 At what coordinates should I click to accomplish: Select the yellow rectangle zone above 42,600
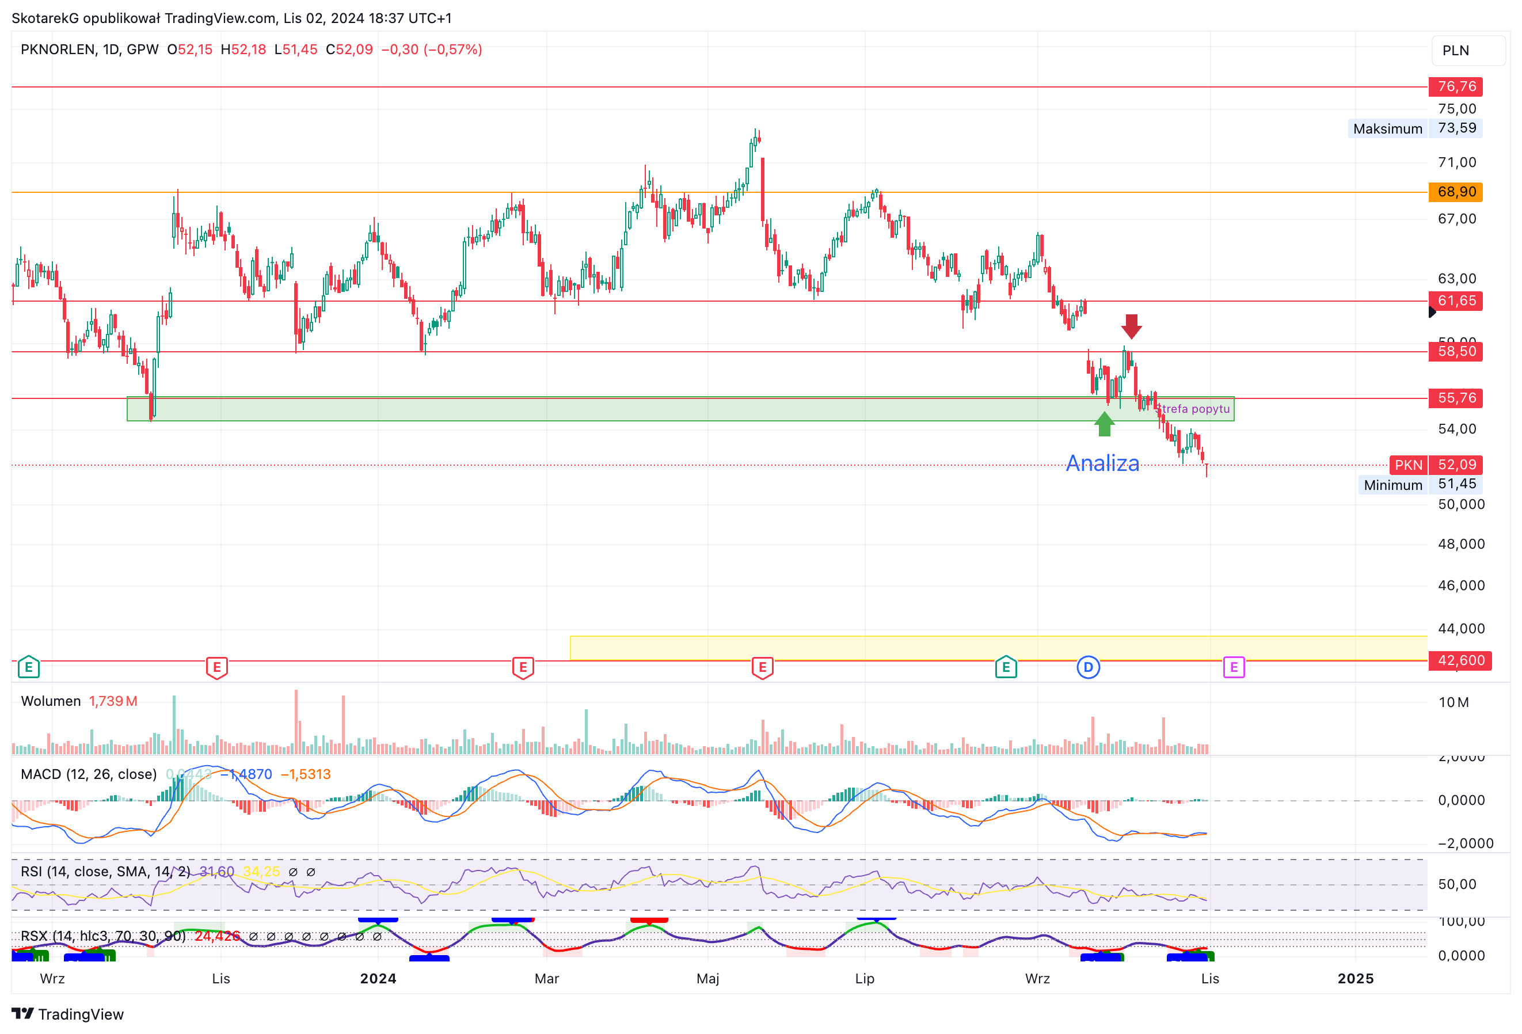(x=999, y=648)
